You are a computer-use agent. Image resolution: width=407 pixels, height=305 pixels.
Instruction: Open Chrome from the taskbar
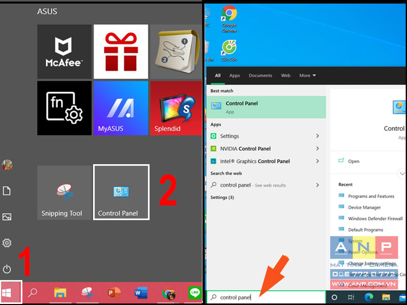coord(169,293)
